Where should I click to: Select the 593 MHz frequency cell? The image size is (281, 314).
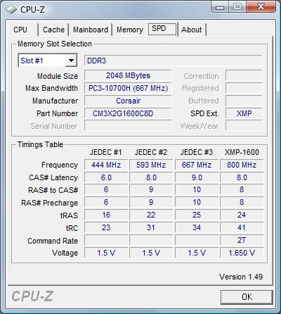click(151, 165)
